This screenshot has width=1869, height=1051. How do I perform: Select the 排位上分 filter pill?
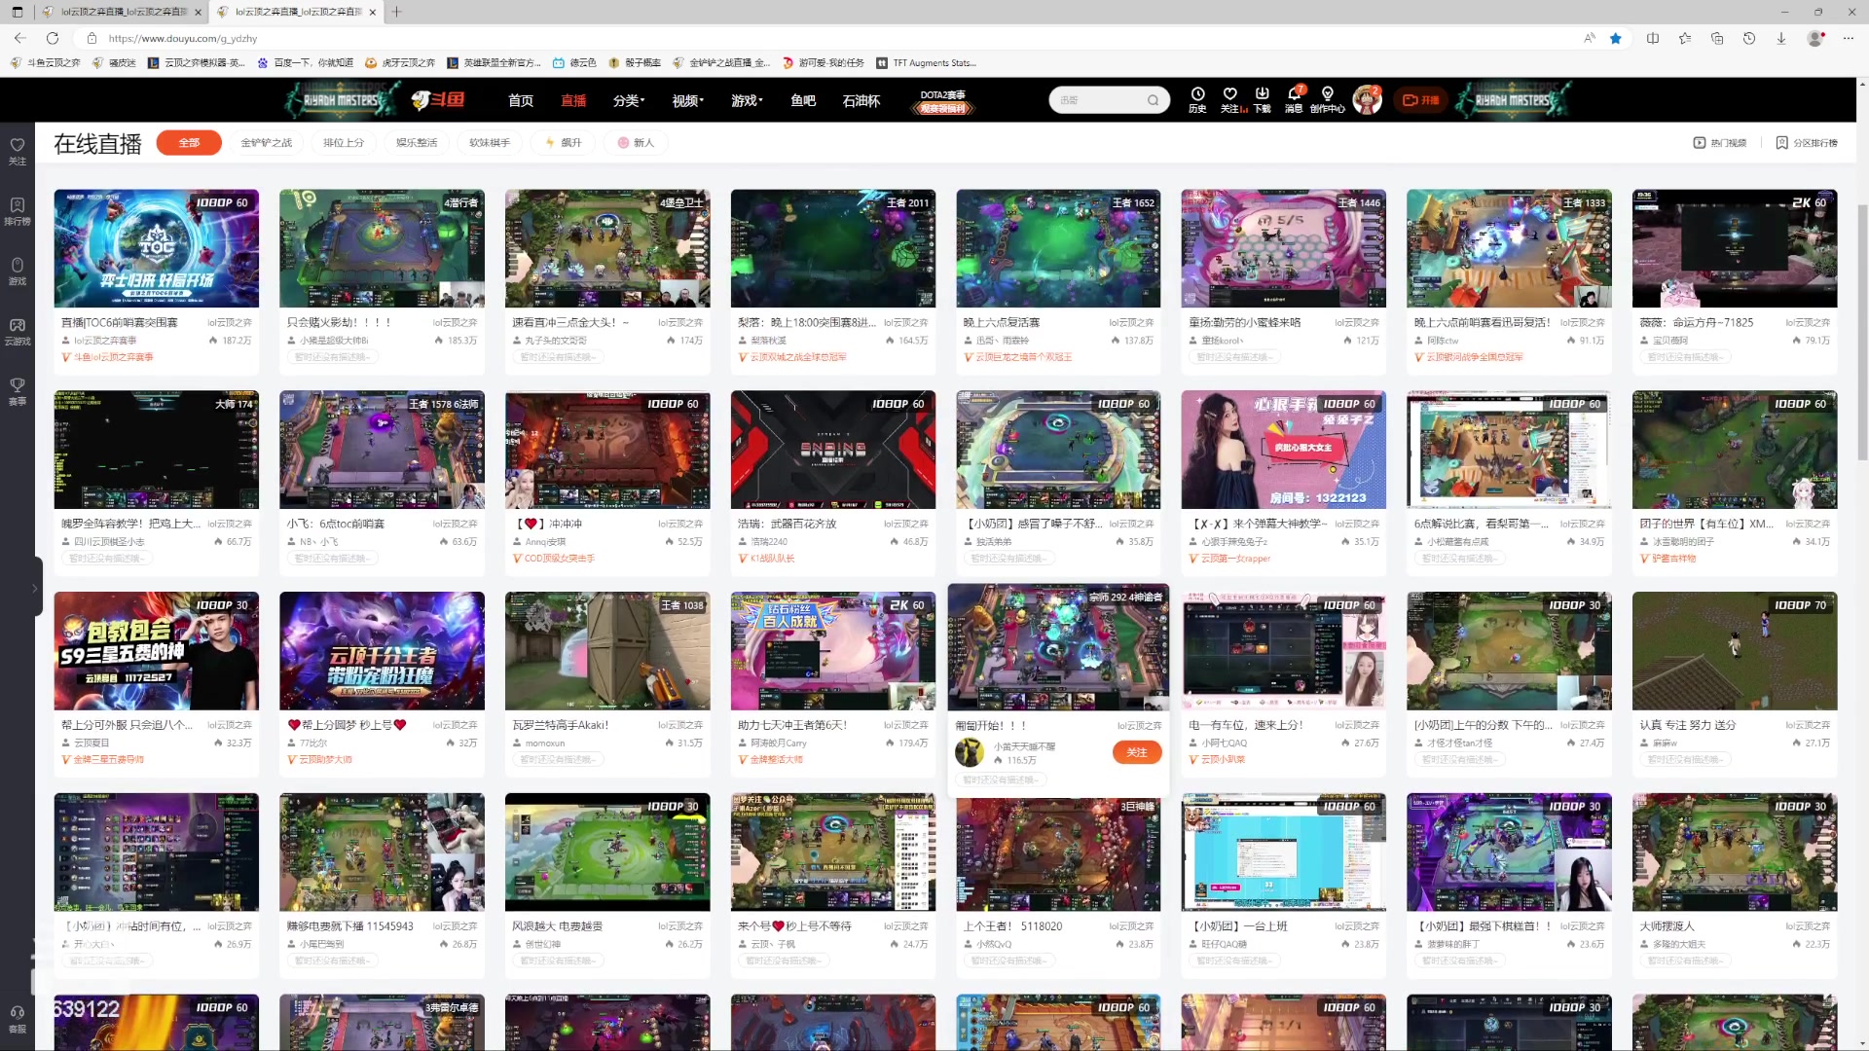point(344,143)
